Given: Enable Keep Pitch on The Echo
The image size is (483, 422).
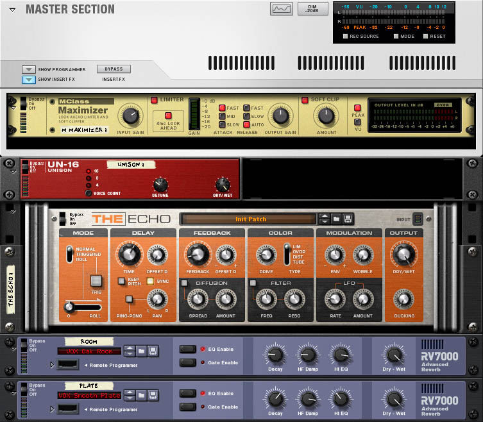Looking at the screenshot, I should [x=122, y=281].
